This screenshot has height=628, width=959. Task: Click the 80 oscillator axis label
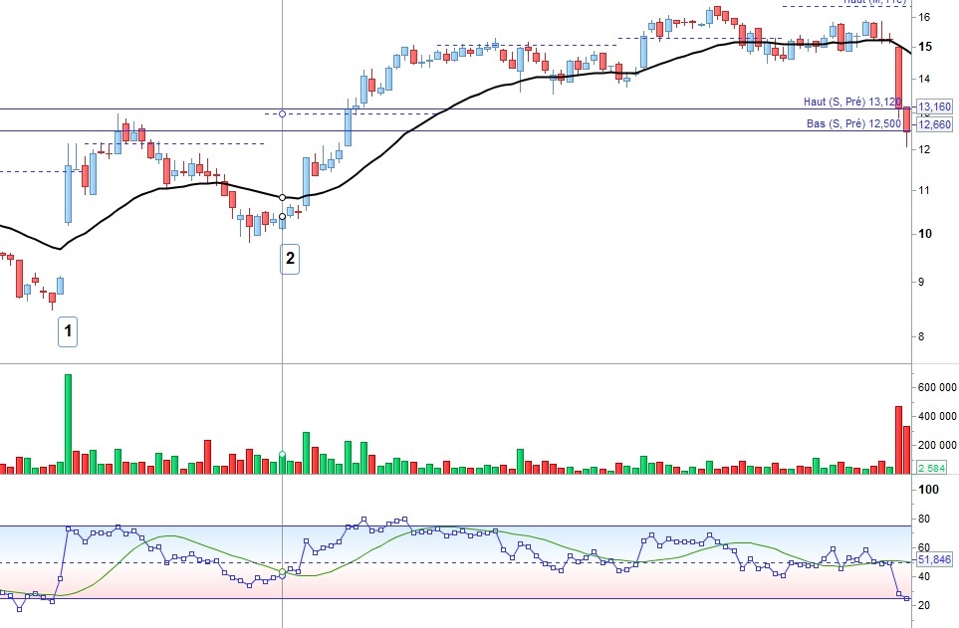coord(924,520)
